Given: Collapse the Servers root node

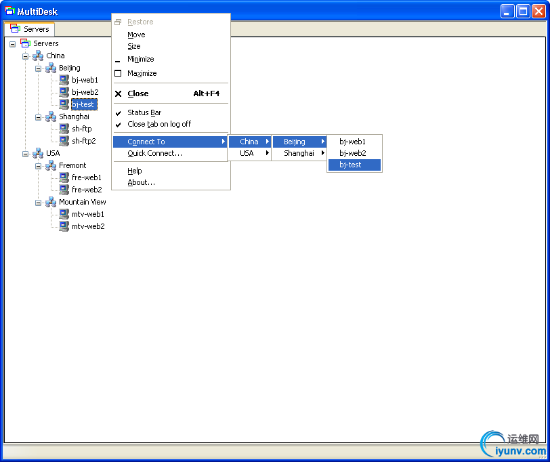Looking at the screenshot, I should pyautogui.click(x=13, y=44).
